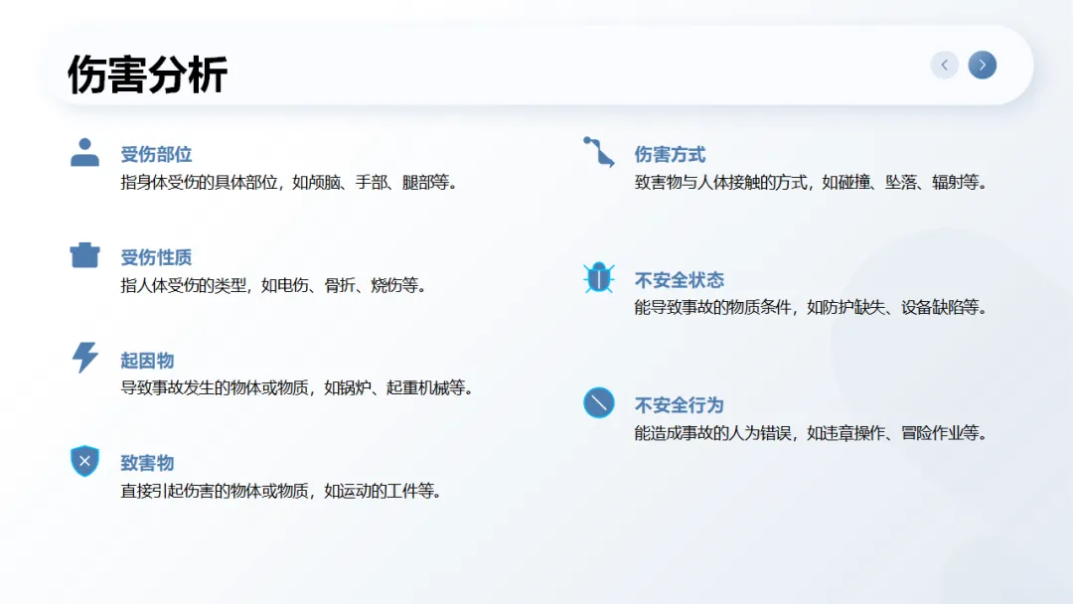Click the prohibited circle icon beside 不安全行为
Image resolution: width=1073 pixels, height=604 pixels.
click(x=599, y=402)
